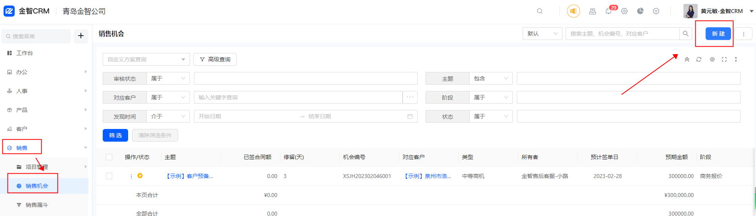This screenshot has width=756, height=216.
Task: Click the blue 新建 button
Action: pos(718,34)
